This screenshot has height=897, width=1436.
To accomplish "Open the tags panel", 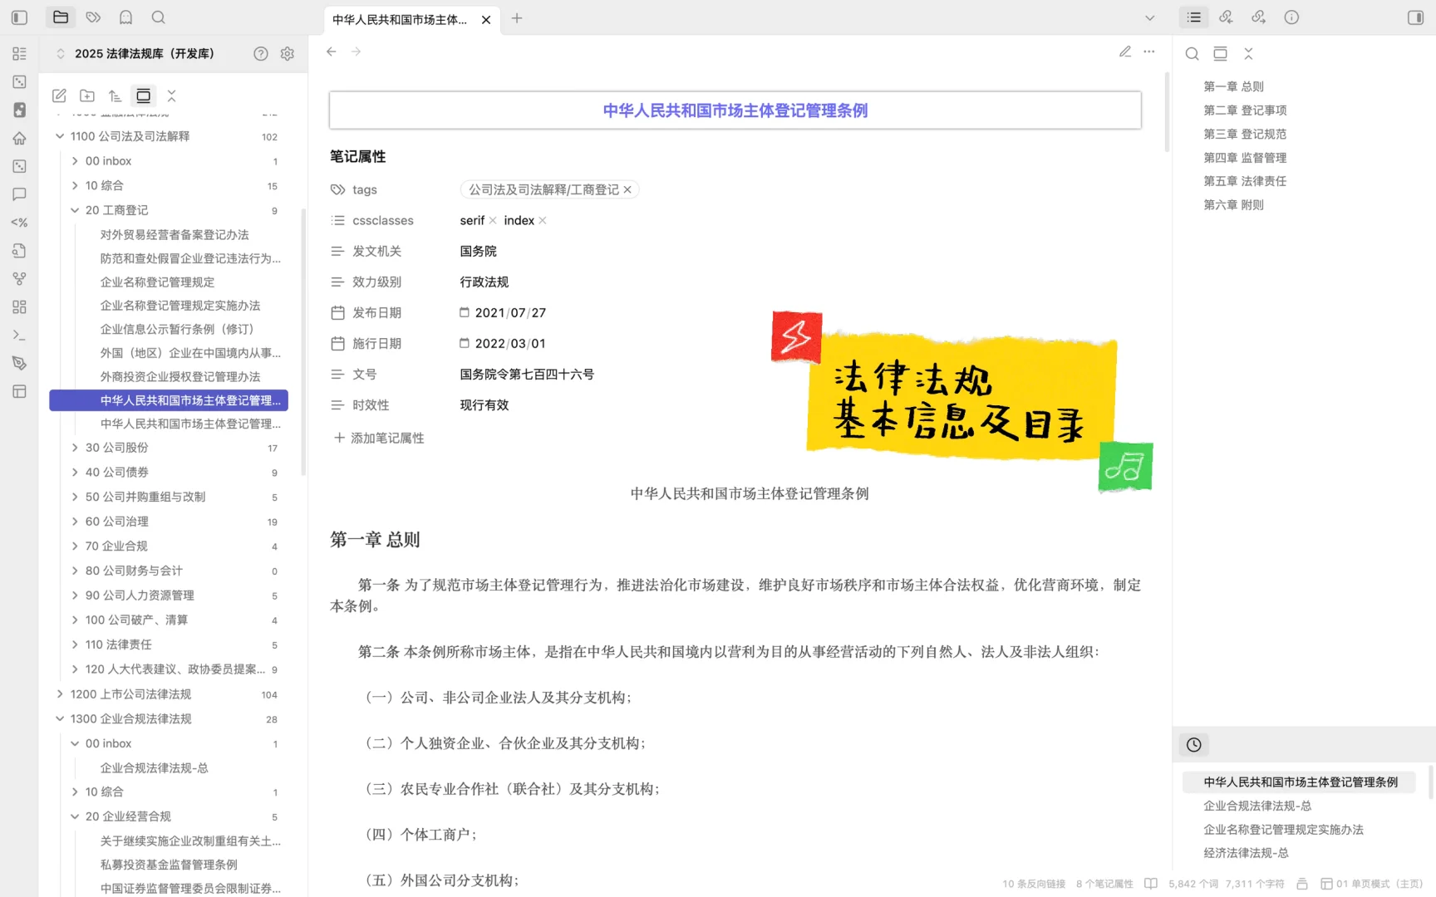I will pos(93,17).
